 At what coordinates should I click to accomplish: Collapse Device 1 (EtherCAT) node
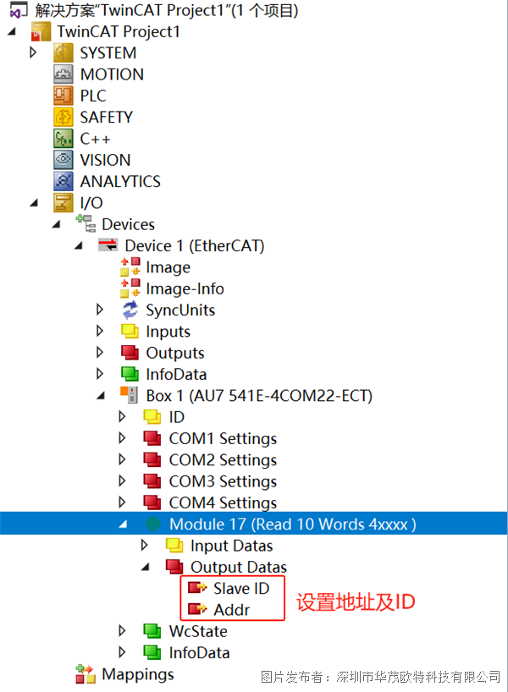click(x=79, y=246)
